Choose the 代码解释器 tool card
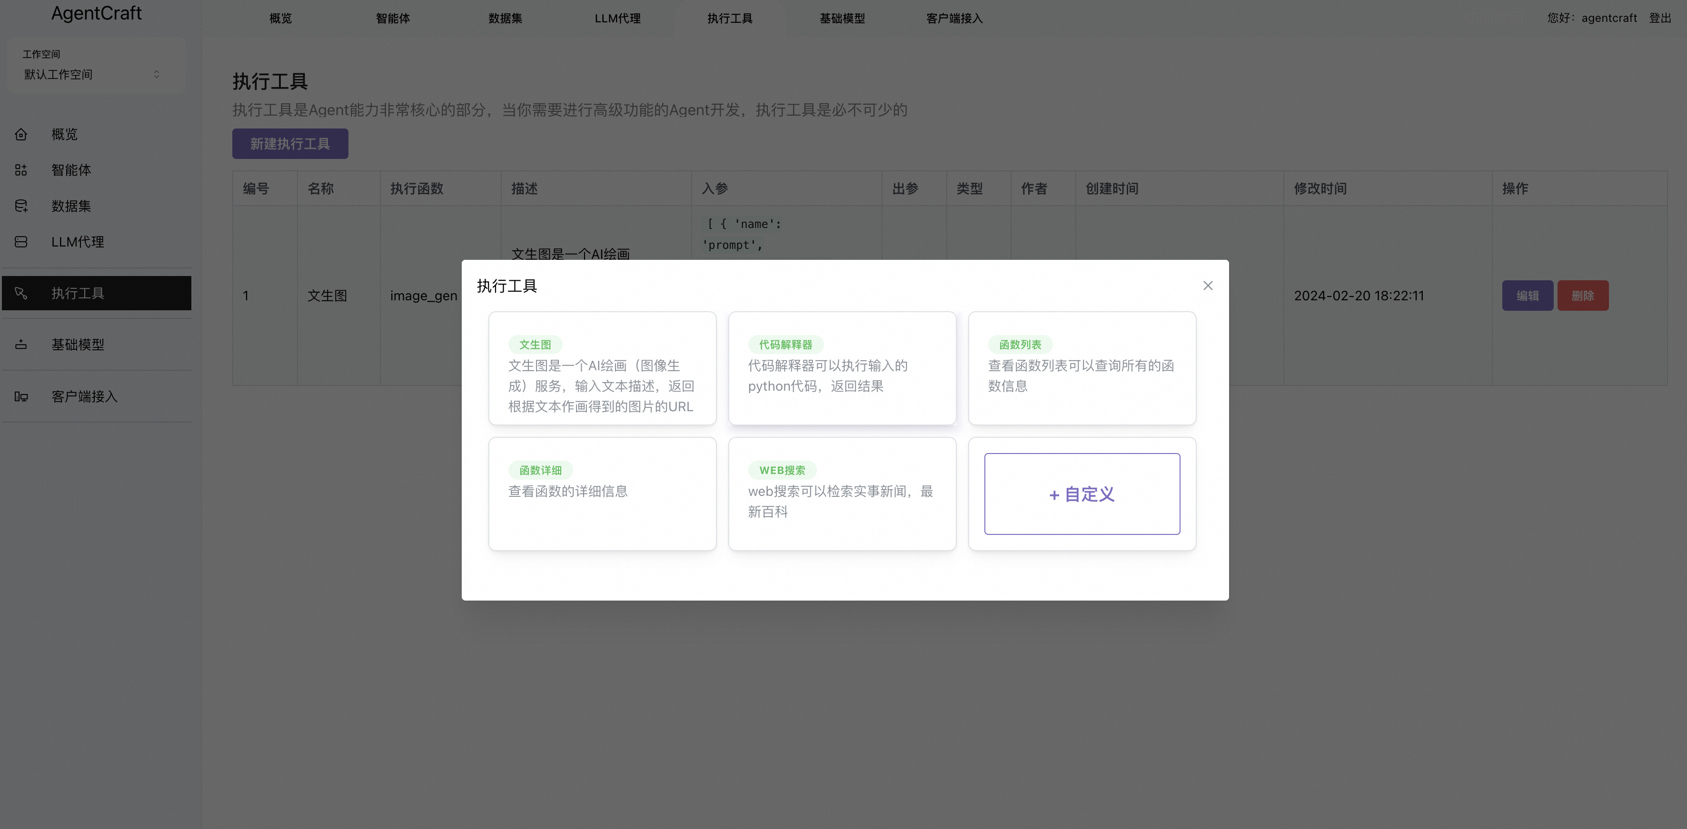The width and height of the screenshot is (1687, 829). [842, 368]
